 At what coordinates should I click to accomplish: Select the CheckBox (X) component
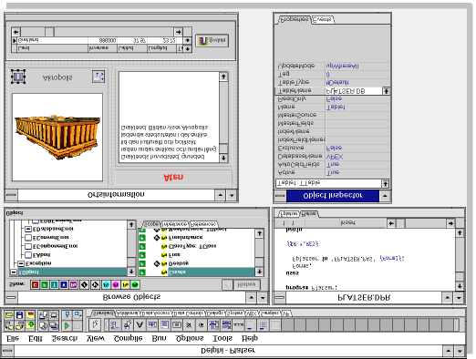pos(189,325)
